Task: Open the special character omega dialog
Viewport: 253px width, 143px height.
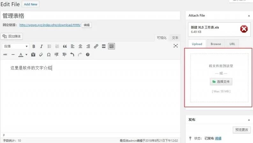Action: 49,54
